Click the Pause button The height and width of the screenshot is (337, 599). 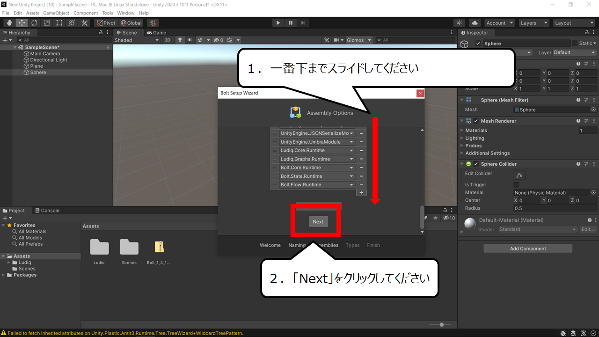click(291, 22)
